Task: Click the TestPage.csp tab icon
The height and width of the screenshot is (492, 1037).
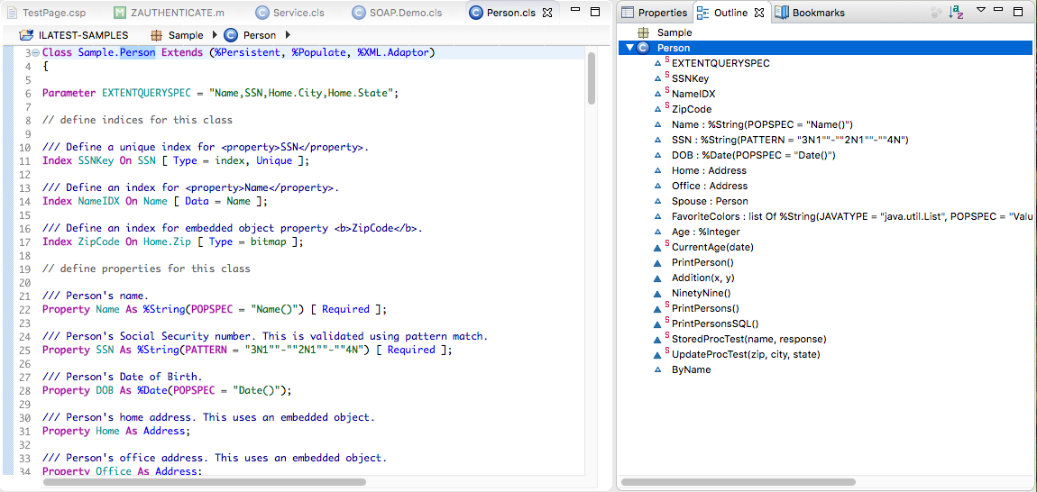Action: [x=10, y=13]
